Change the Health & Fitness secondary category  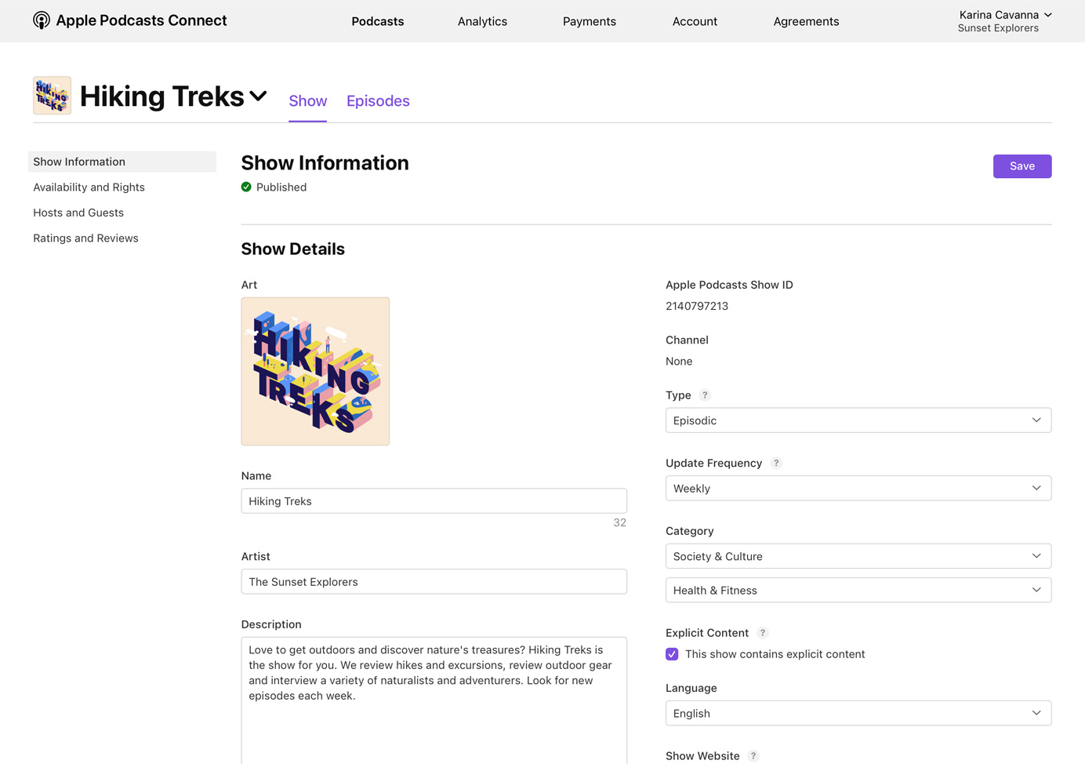(x=858, y=590)
